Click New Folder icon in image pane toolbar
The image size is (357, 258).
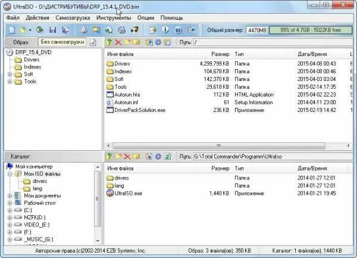(x=127, y=42)
